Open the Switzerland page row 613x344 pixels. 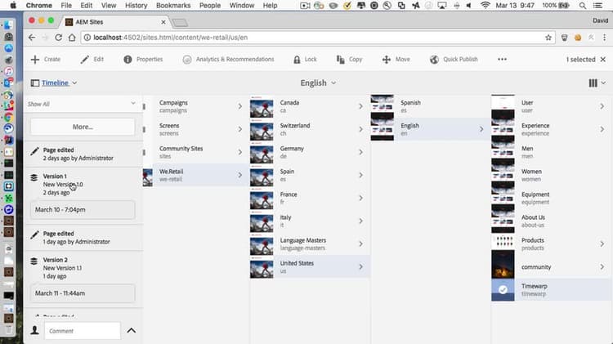pyautogui.click(x=309, y=129)
